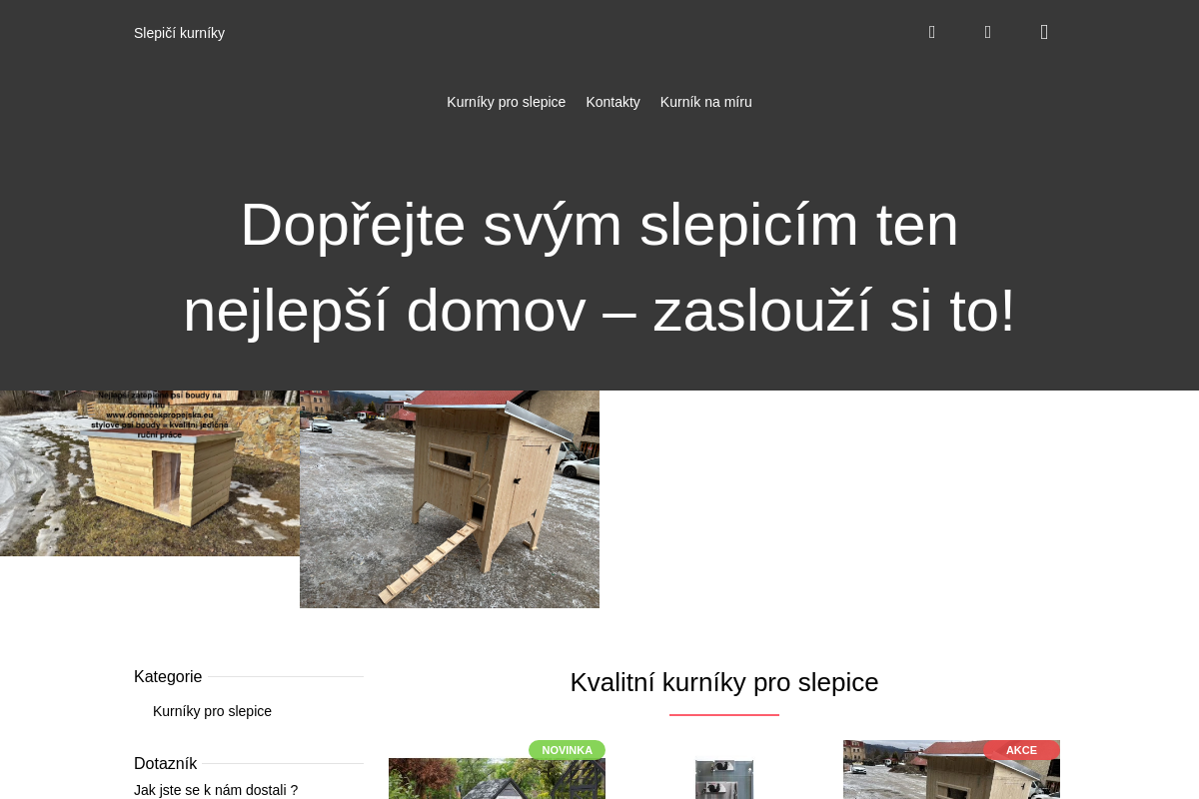Click the Dotazník section header
The width and height of the screenshot is (1199, 799).
coord(165,762)
